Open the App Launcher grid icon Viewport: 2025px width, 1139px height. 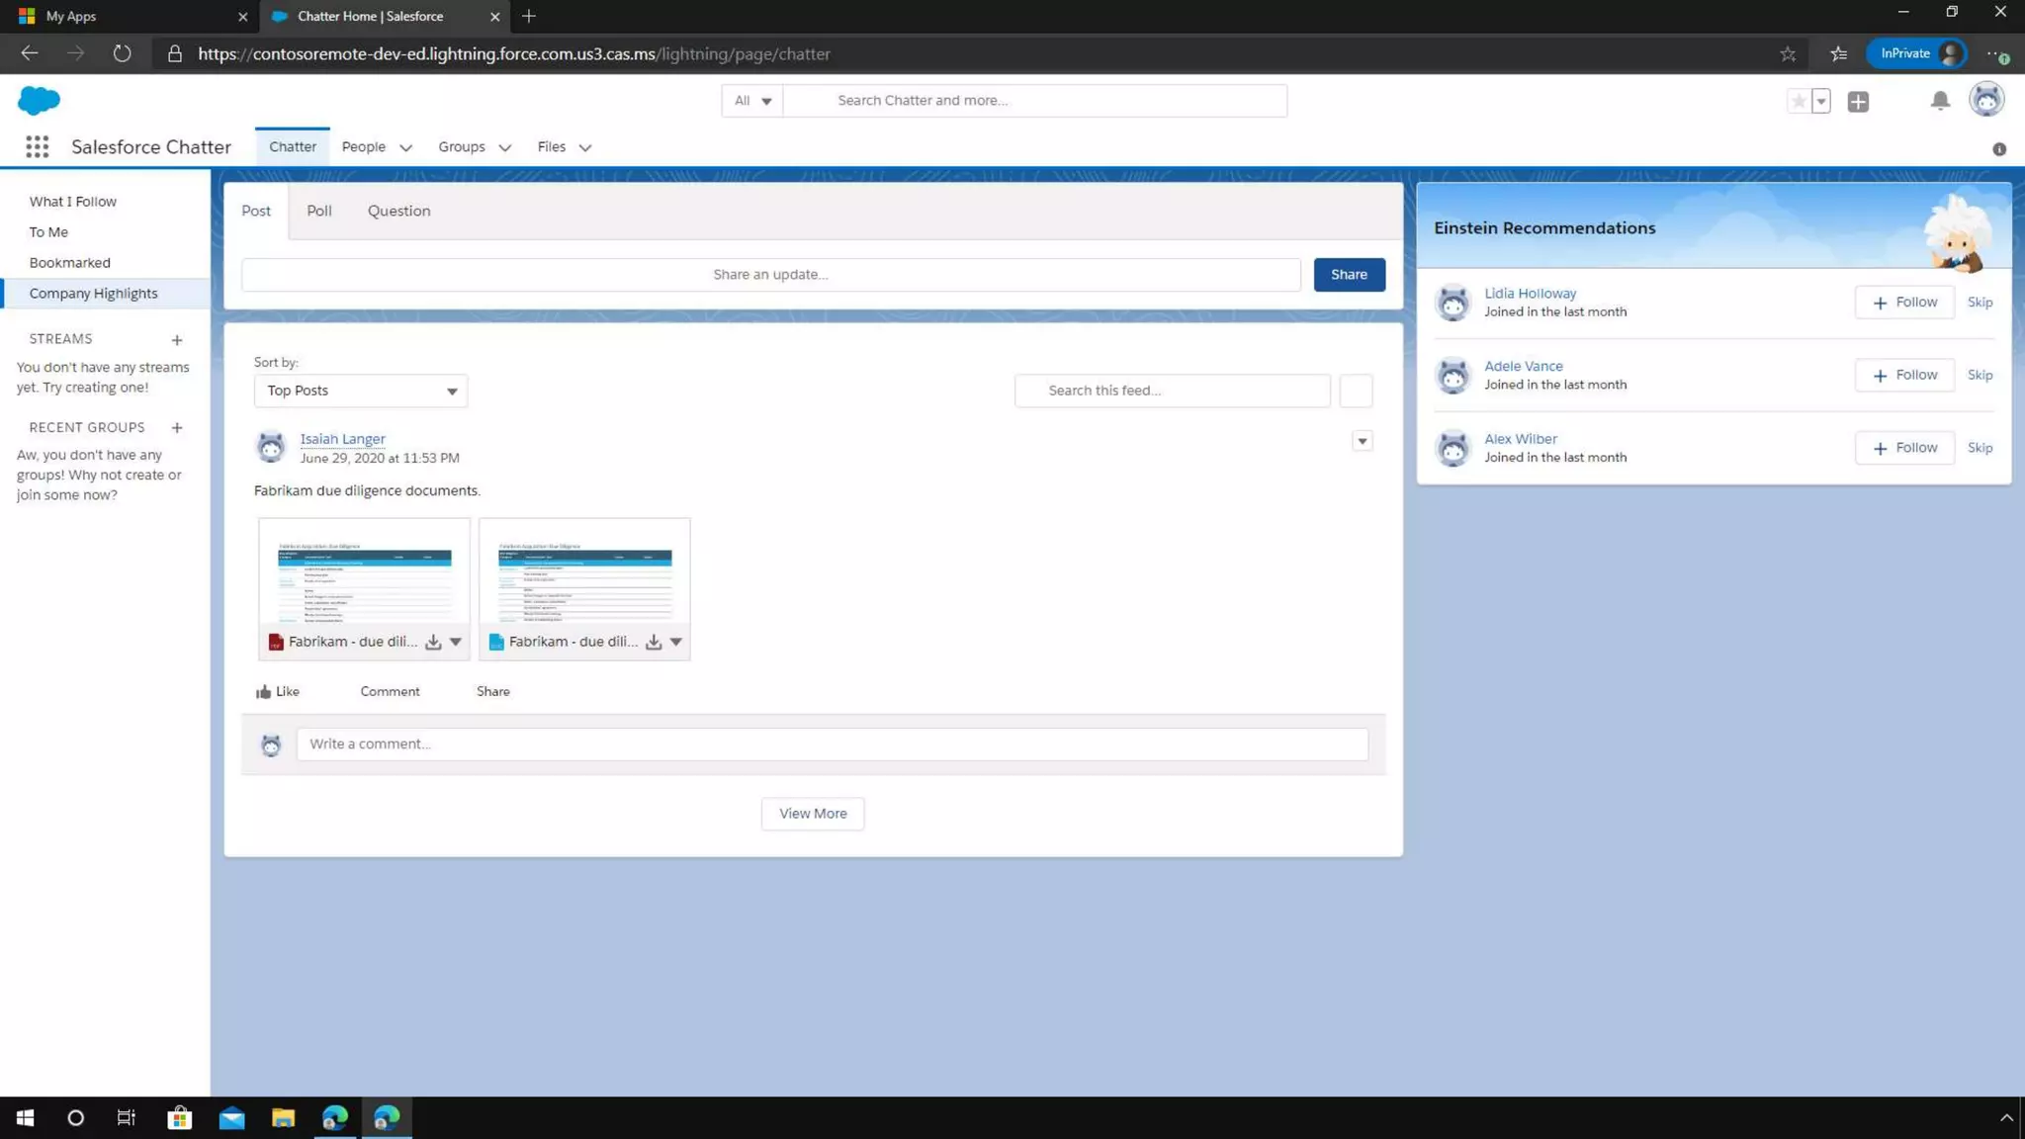[x=38, y=147]
